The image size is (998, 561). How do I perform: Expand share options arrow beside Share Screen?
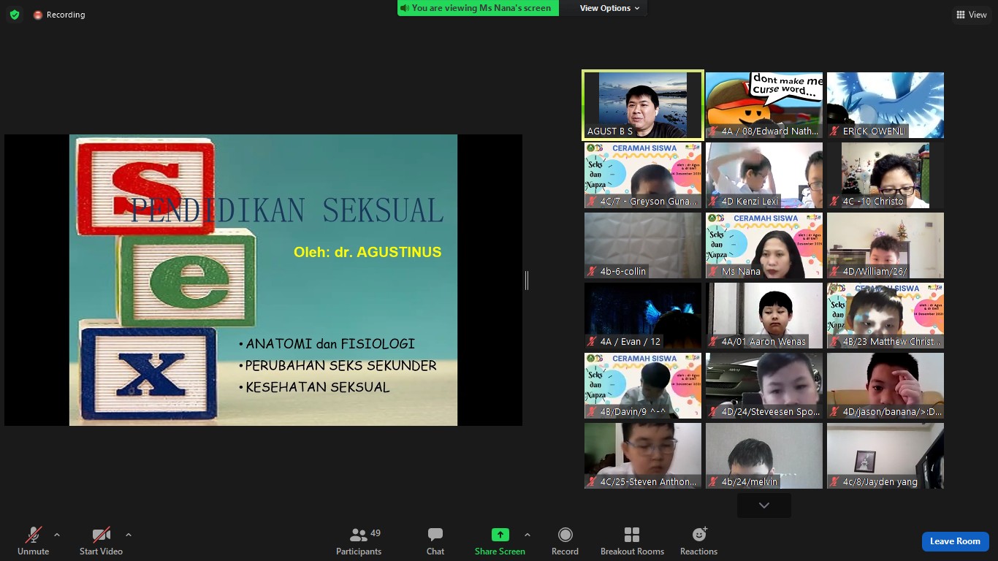point(527,535)
